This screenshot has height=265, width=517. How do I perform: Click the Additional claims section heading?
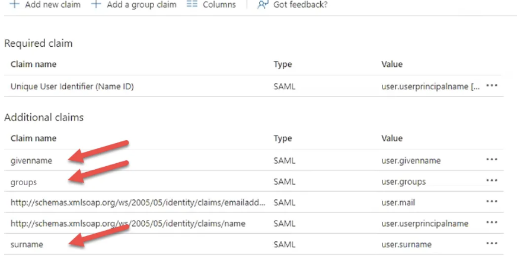[x=44, y=117]
